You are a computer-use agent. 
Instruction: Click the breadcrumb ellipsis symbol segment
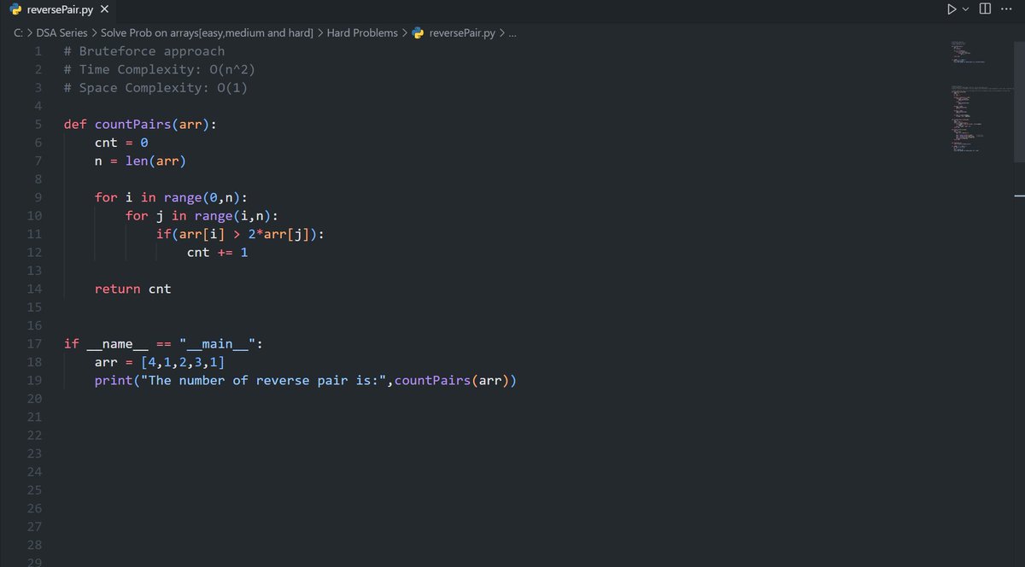point(512,33)
